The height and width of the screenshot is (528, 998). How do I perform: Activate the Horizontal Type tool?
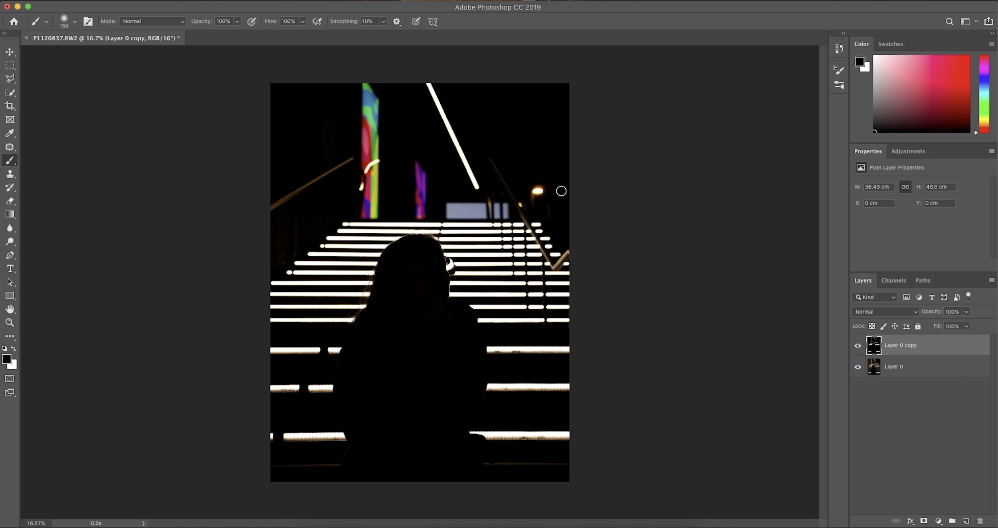coord(10,268)
